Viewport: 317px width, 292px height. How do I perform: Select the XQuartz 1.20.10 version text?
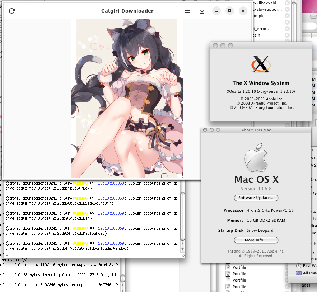click(261, 91)
